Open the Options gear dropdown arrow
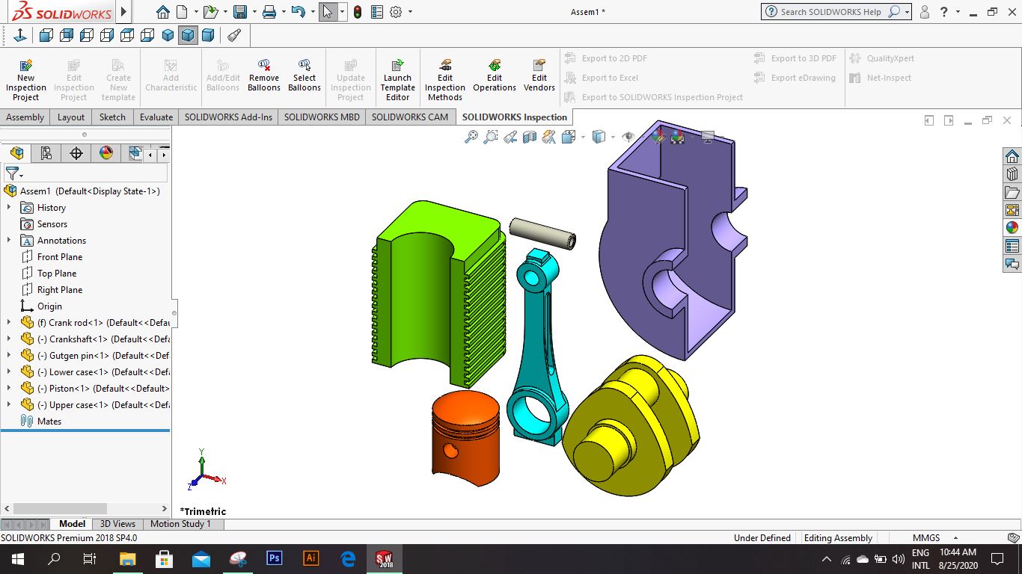The width and height of the screenshot is (1022, 574). click(x=410, y=12)
